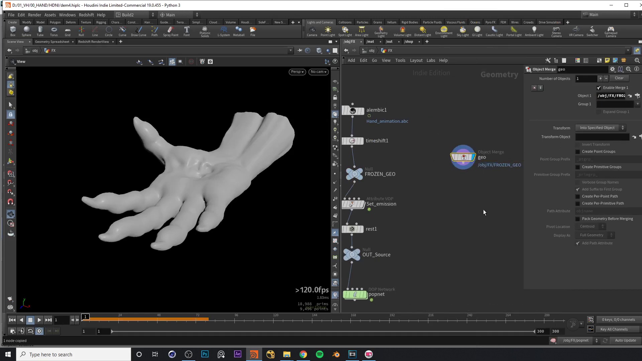642x361 pixels.
Task: Click the /obj/FX/FROZEN_GEO path link
Action: click(x=499, y=165)
